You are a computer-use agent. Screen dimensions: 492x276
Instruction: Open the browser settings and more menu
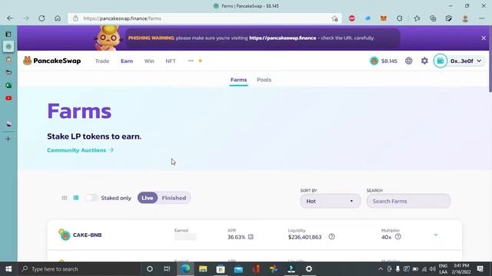(x=482, y=18)
